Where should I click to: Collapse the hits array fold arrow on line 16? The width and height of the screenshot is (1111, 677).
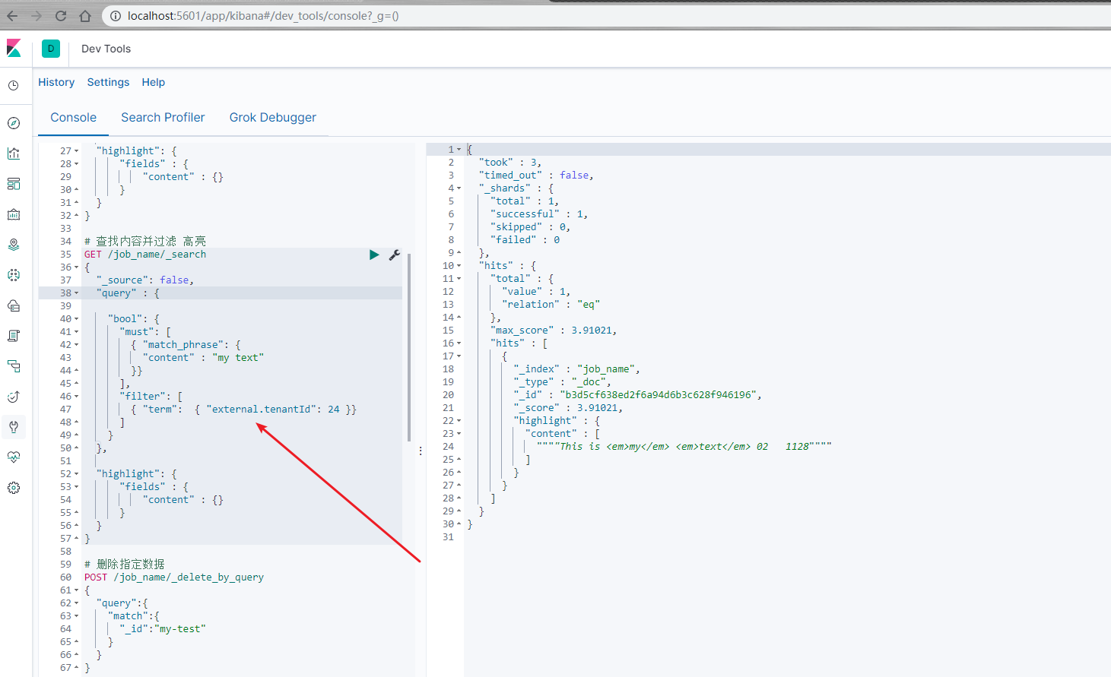pyautogui.click(x=457, y=343)
